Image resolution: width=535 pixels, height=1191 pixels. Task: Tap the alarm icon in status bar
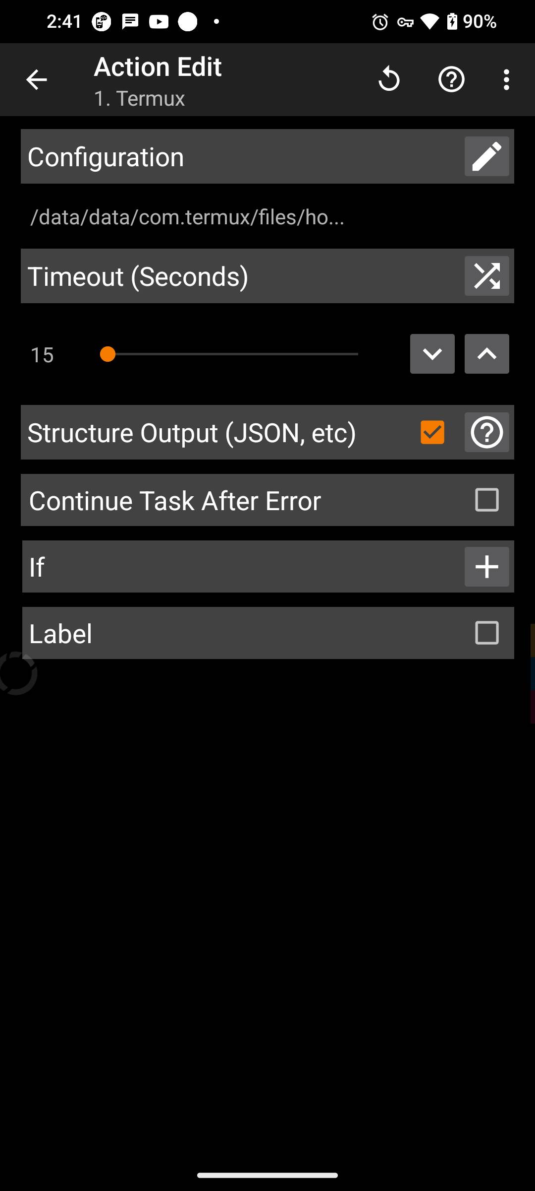coord(380,22)
